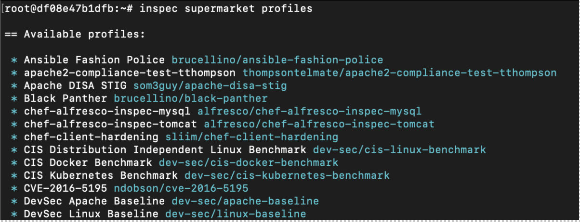Click the dev-sec/cis-kubernetes-benchmark path
The width and height of the screenshot is (580, 222).
[x=287, y=175]
